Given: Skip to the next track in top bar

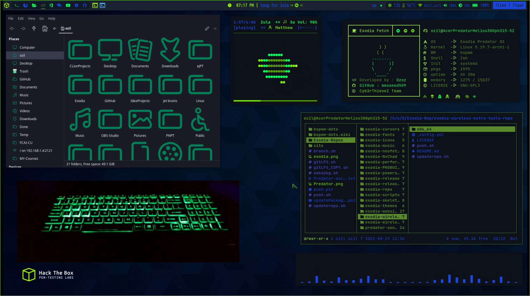Looking at the screenshot, I should point(302,5).
